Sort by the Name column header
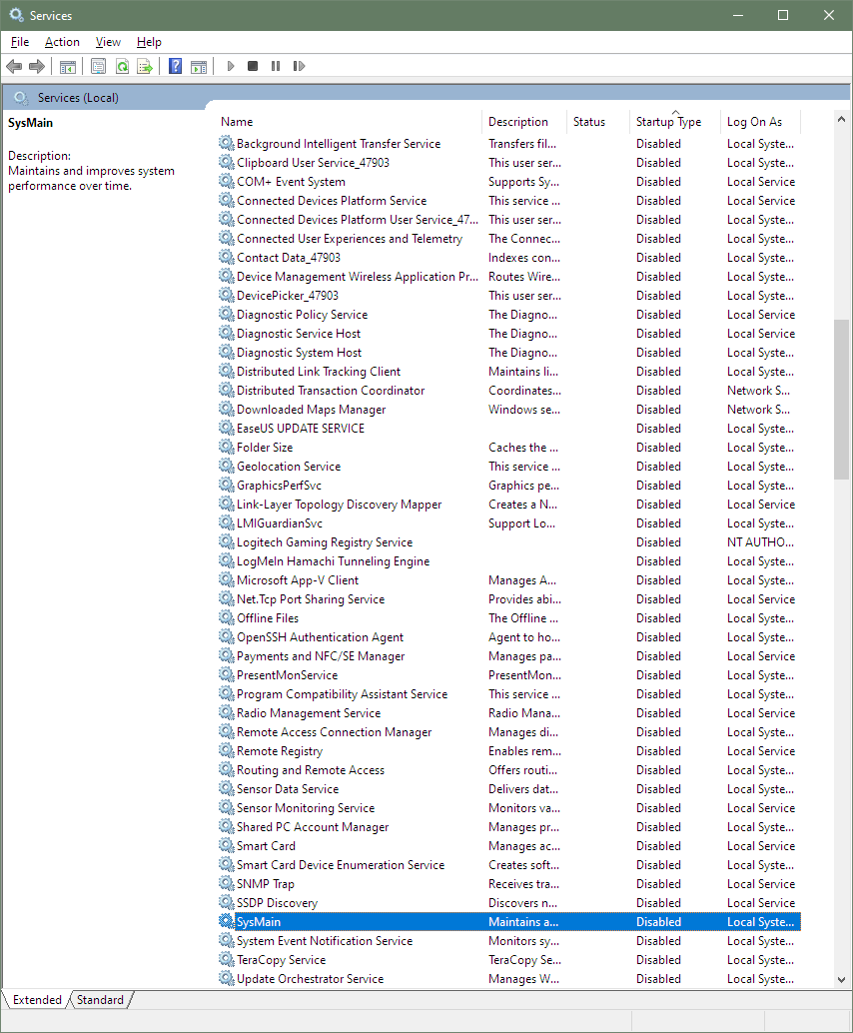This screenshot has height=1033, width=853. pyautogui.click(x=350, y=122)
